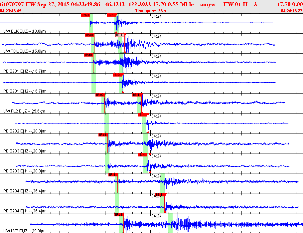Click the window end time 04:24:16.77
This screenshot has height=233, width=303.
click(x=292, y=11)
